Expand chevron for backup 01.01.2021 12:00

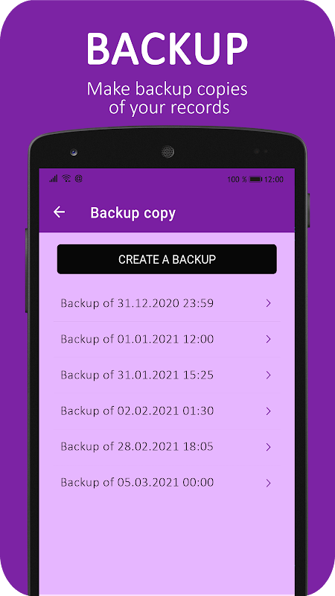[x=269, y=339]
